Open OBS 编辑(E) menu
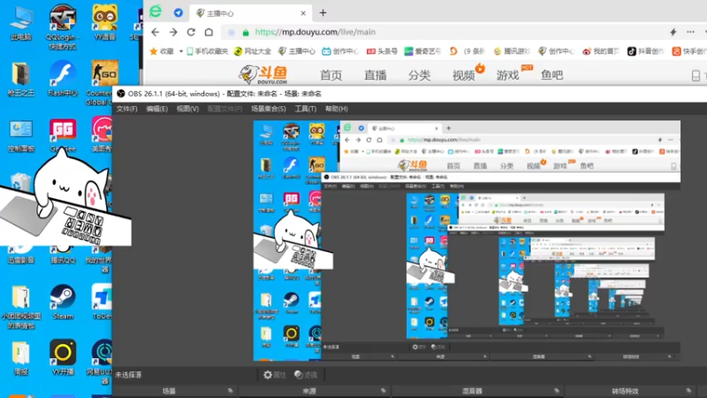The width and height of the screenshot is (707, 398). click(157, 109)
